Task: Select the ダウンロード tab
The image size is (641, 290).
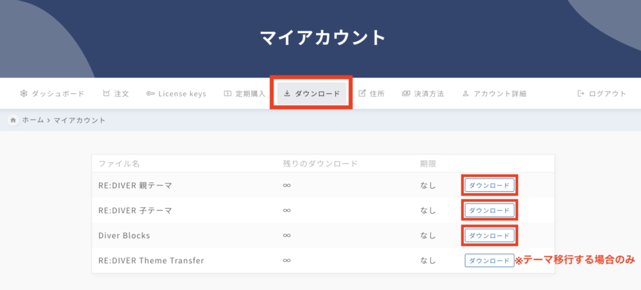Action: pos(312,94)
